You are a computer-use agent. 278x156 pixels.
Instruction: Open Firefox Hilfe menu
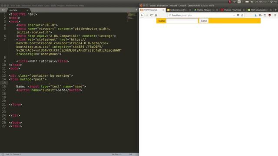[212, 6]
